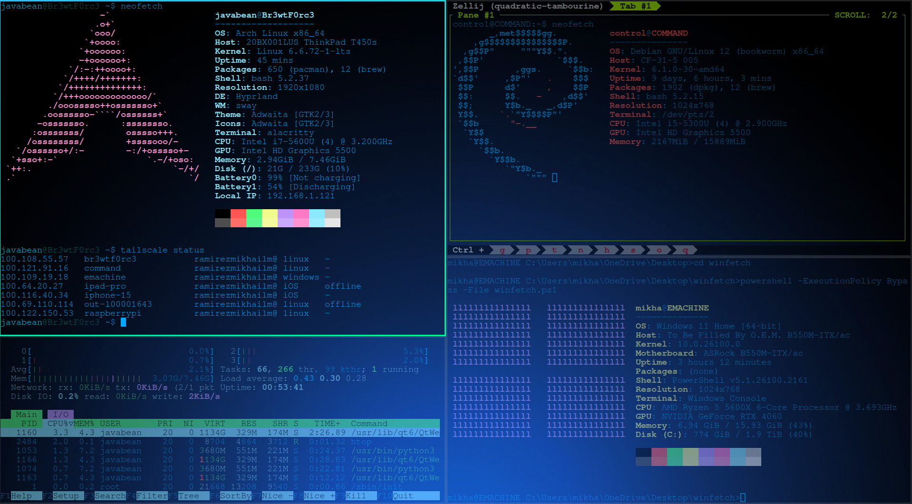Click F7 Nice minus in htop

click(x=272, y=495)
